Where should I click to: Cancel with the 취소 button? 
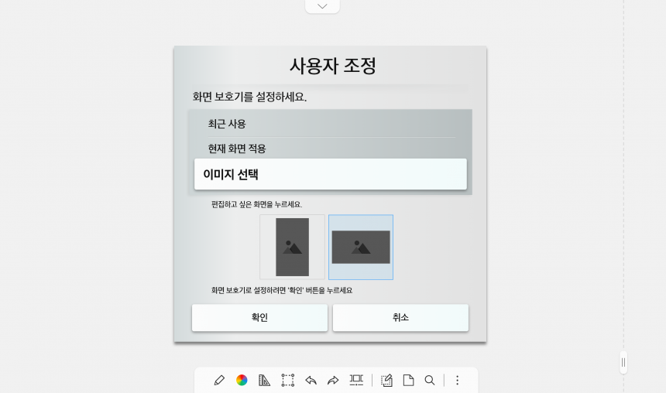click(400, 317)
